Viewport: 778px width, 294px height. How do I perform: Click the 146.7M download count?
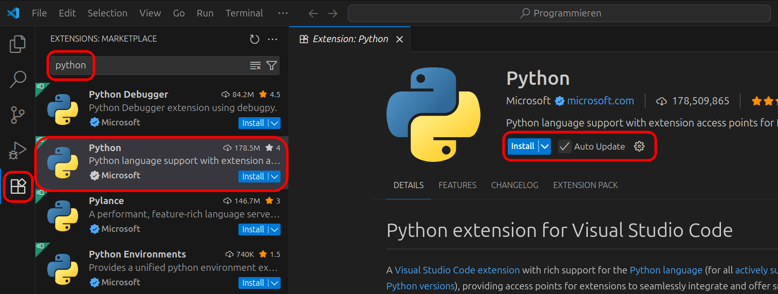tap(246, 201)
